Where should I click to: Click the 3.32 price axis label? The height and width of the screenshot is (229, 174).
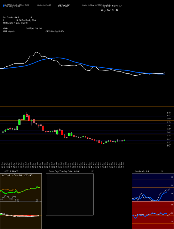[169, 129]
